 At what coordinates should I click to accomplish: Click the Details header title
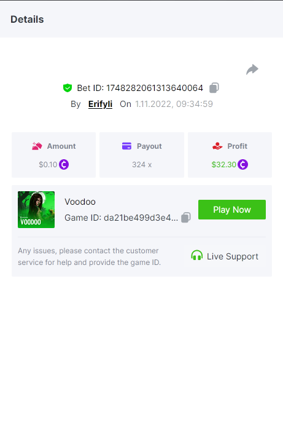pos(27,20)
